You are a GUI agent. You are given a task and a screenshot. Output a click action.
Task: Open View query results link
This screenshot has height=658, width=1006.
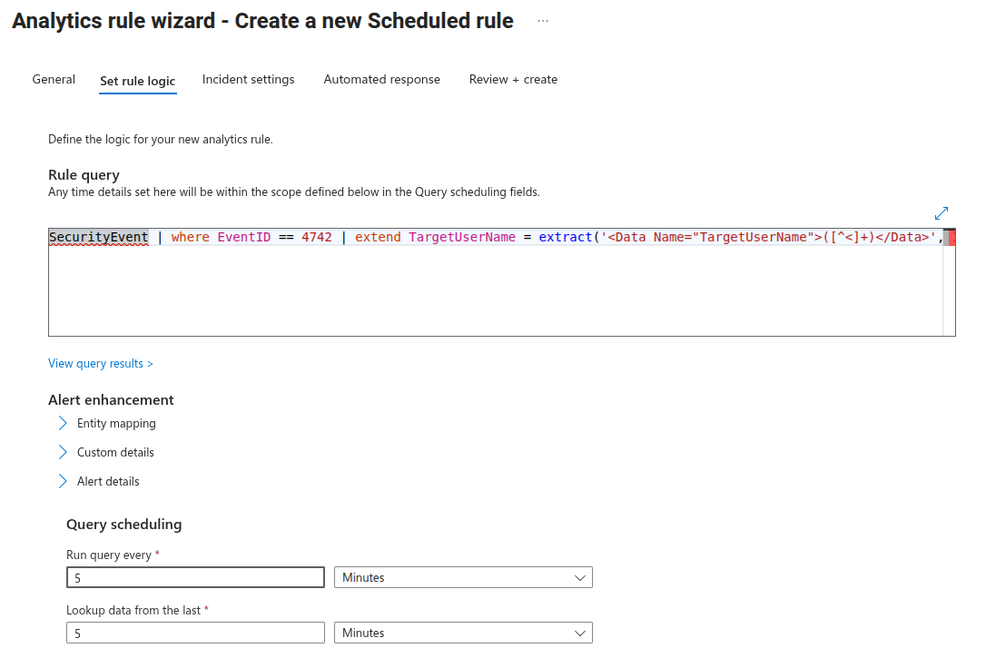pos(101,364)
